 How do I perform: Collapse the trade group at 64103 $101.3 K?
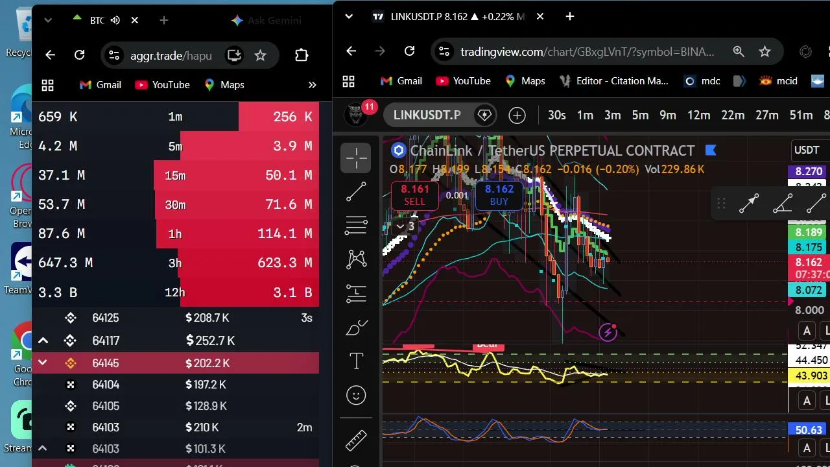[43, 448]
